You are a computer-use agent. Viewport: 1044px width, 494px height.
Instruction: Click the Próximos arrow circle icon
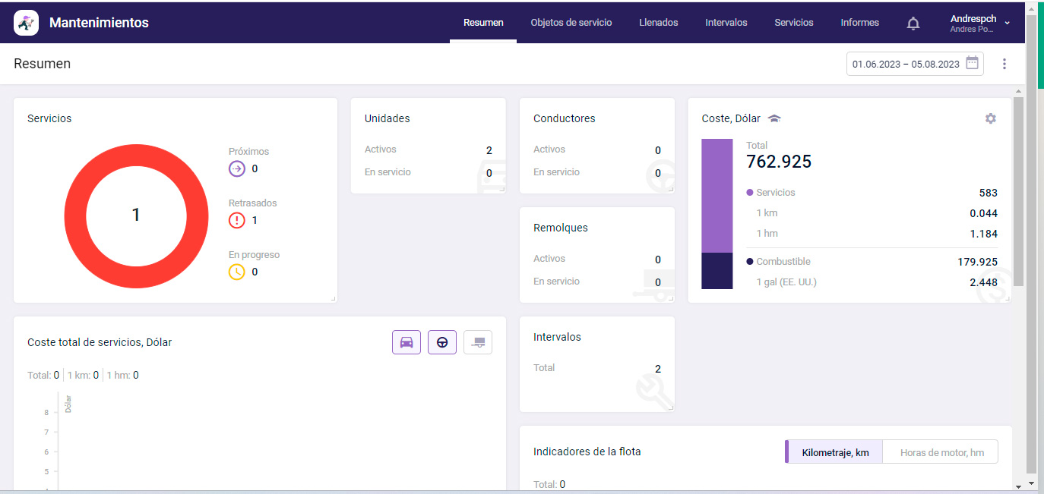pos(237,168)
